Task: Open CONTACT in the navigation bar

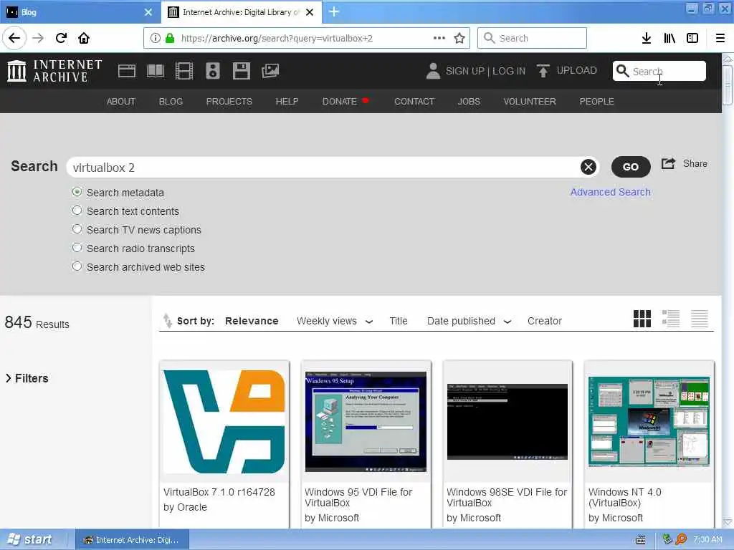Action: point(414,102)
